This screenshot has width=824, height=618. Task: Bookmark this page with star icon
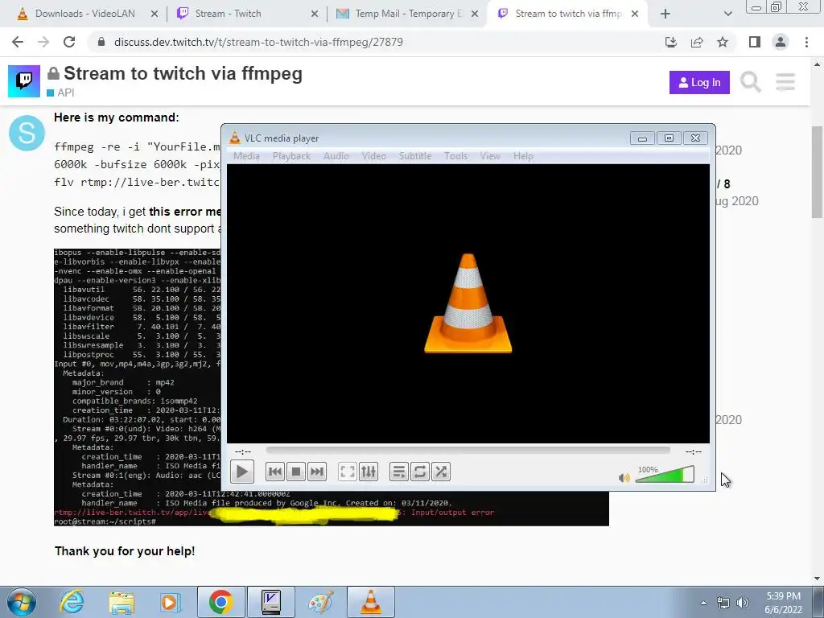[723, 42]
